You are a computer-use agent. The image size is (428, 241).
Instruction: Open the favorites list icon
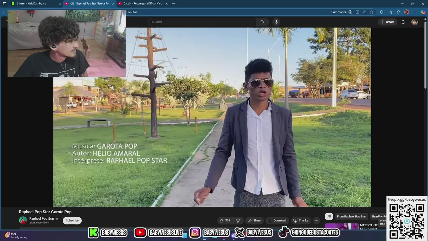point(399,12)
